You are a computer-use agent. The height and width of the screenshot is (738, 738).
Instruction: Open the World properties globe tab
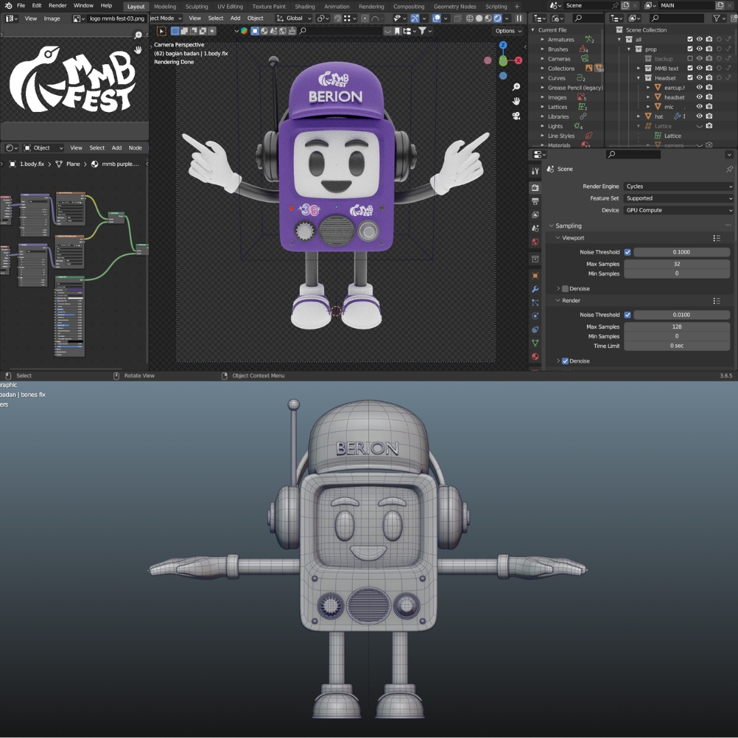tap(535, 242)
